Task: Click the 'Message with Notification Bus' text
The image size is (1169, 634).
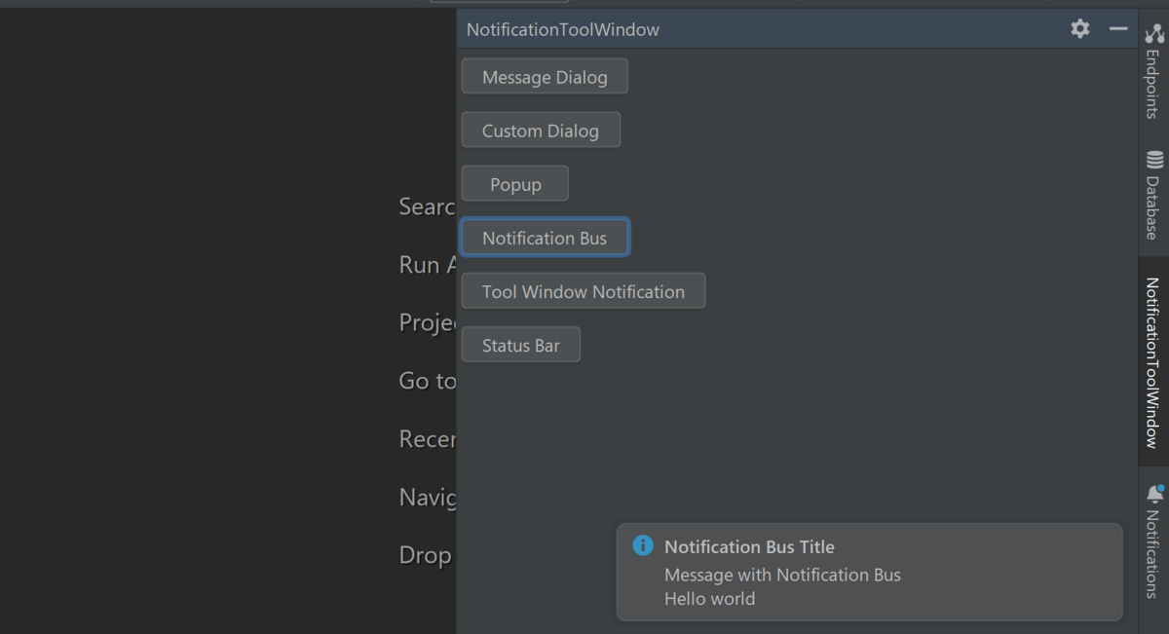Action: pos(782,575)
